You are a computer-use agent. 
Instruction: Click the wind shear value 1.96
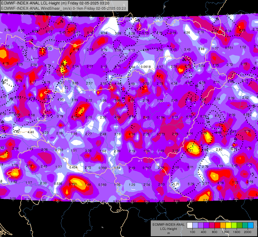(103, 101)
